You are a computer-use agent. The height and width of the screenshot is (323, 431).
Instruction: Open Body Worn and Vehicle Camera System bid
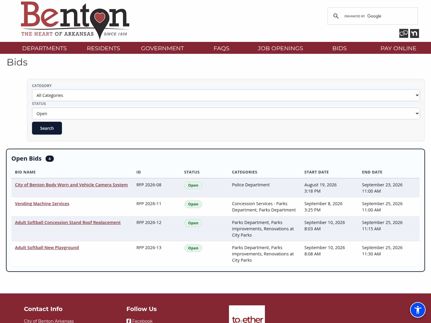[71, 185]
